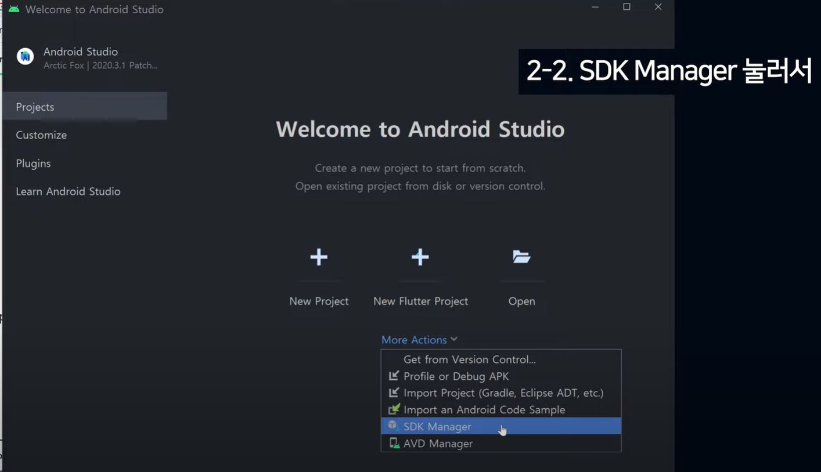Click the Welcome to Android Studio heading
The height and width of the screenshot is (472, 821).
(420, 129)
